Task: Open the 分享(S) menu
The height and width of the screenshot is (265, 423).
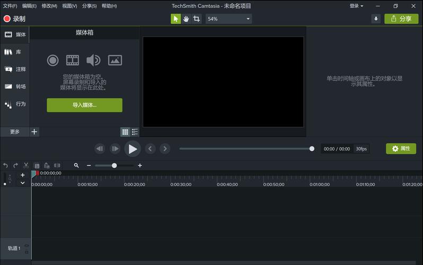Action: (89, 6)
